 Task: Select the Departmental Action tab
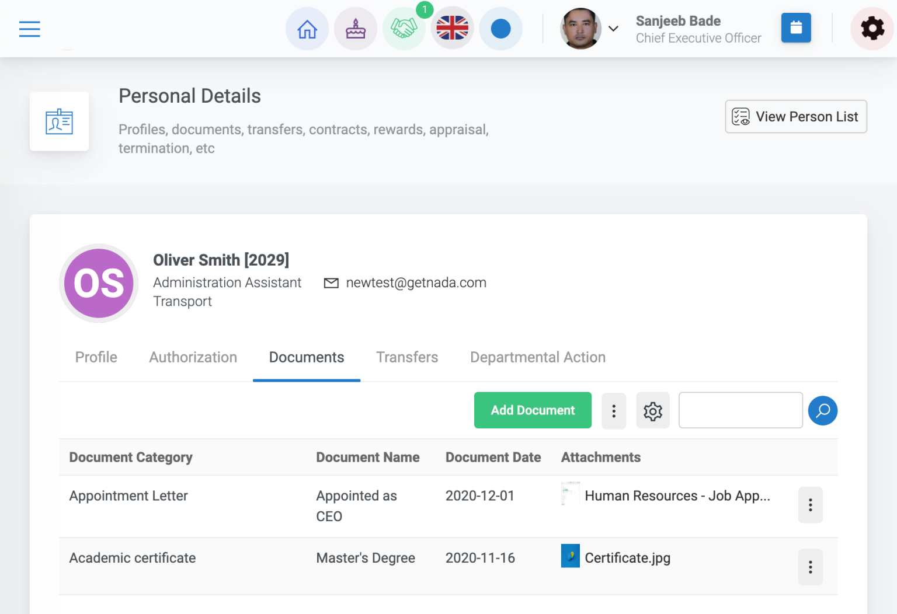coord(537,357)
